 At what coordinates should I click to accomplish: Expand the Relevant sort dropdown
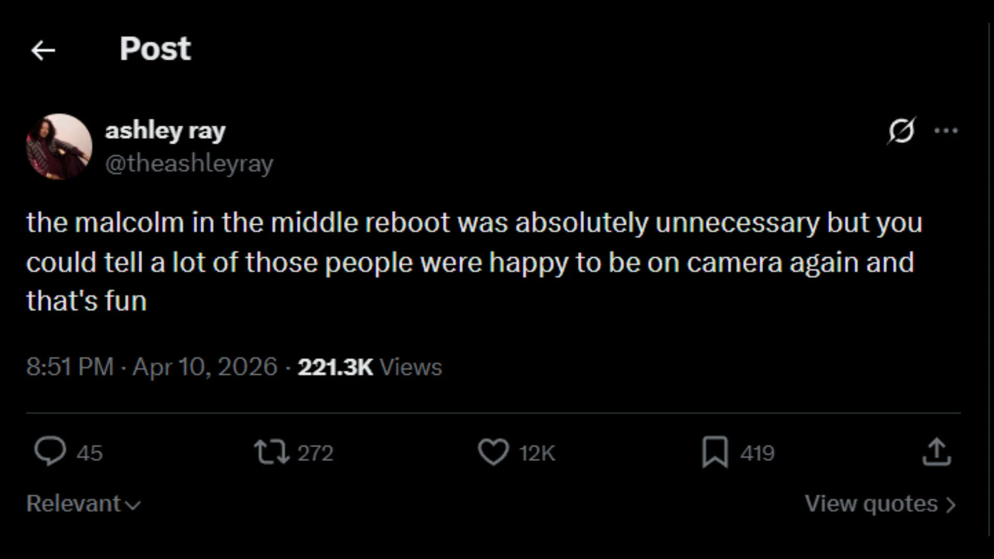click(x=83, y=504)
